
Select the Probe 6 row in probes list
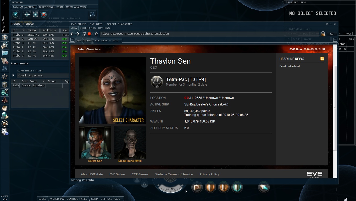pos(40,35)
